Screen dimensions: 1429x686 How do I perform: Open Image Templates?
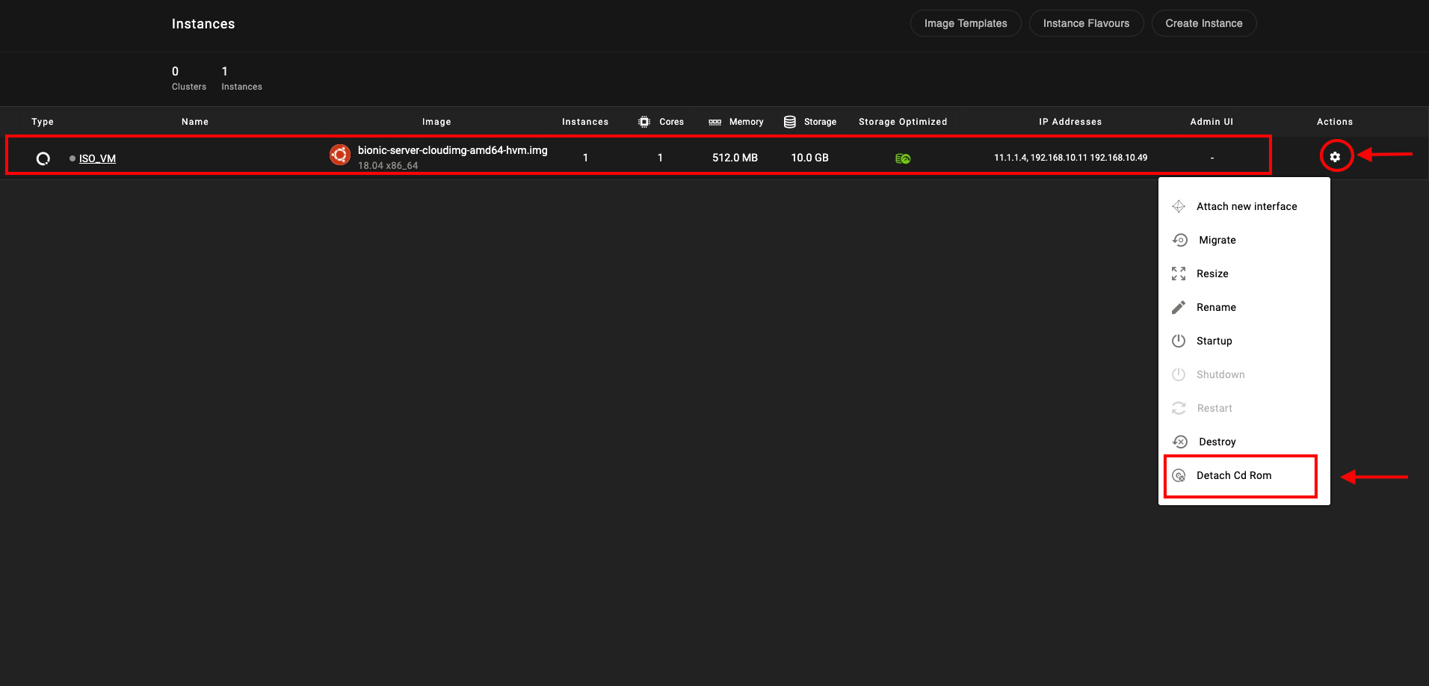click(966, 23)
